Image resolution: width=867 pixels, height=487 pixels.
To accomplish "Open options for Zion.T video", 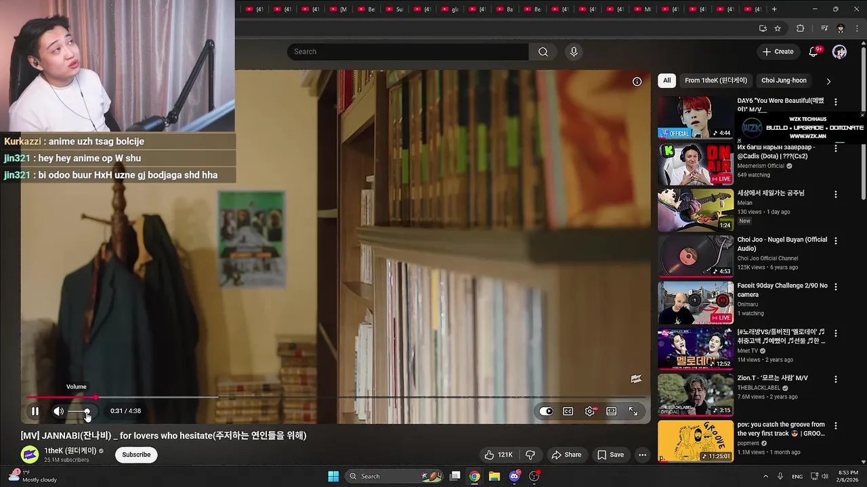I will pos(835,379).
